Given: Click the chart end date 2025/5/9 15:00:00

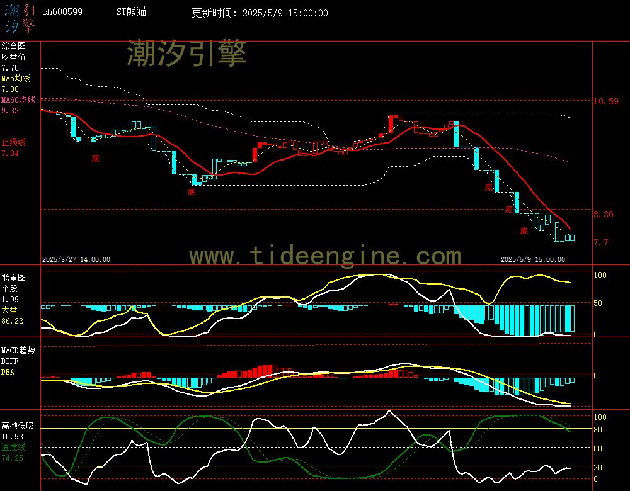Looking at the screenshot, I should [x=533, y=259].
